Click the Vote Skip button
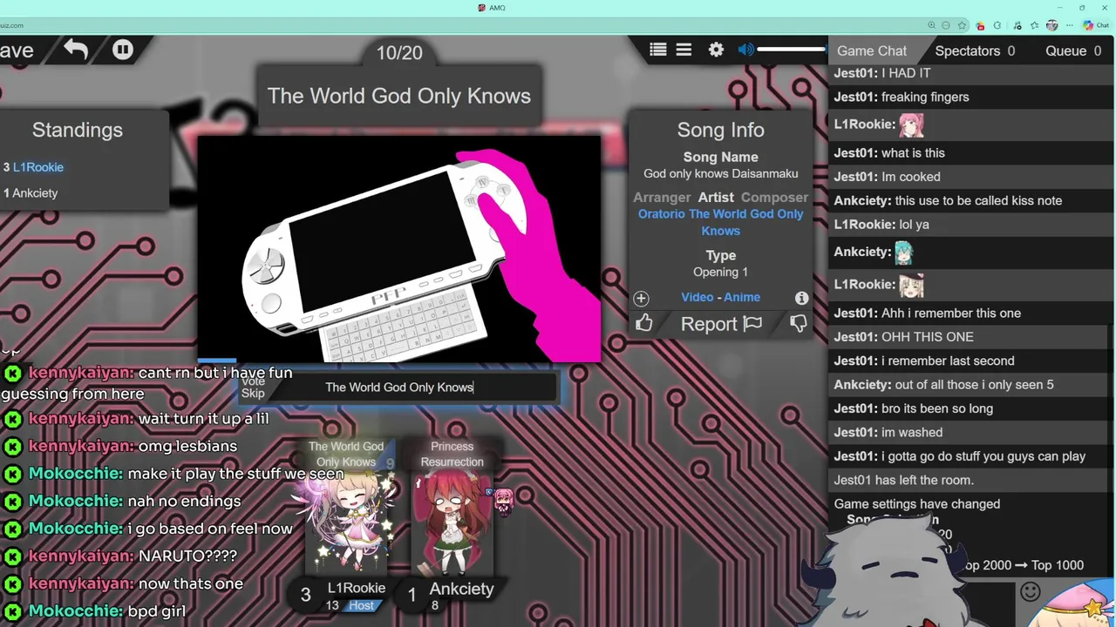Screen dimensions: 1116x627 253,387
